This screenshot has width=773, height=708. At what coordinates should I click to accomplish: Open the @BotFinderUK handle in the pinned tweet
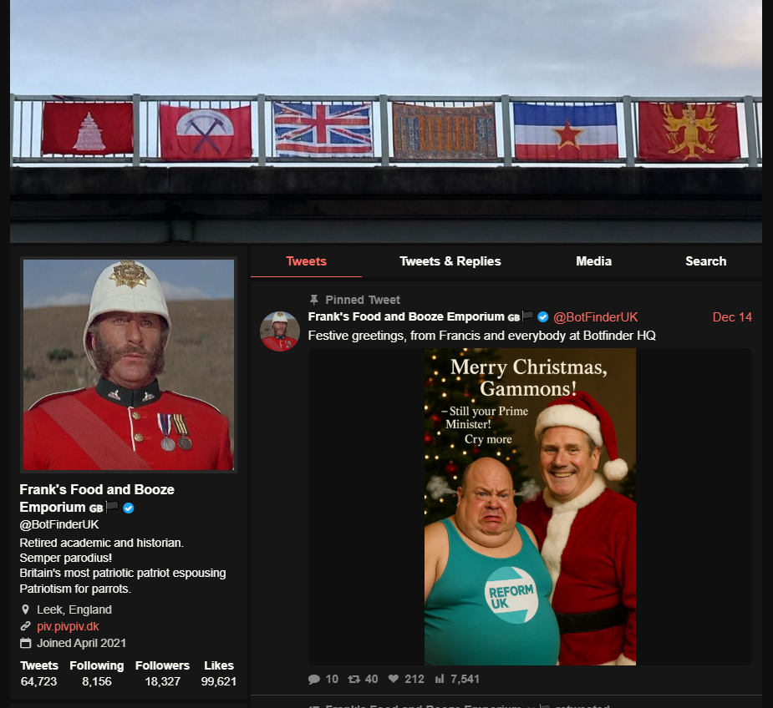click(596, 317)
